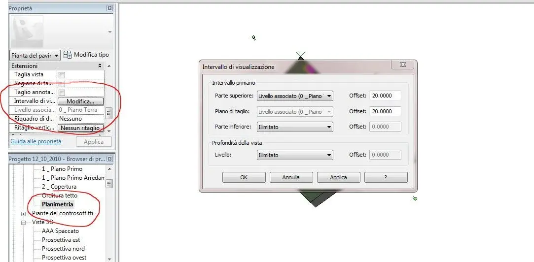Click the project browser scroll down arrow
This screenshot has width=534, height=262.
click(x=109, y=259)
